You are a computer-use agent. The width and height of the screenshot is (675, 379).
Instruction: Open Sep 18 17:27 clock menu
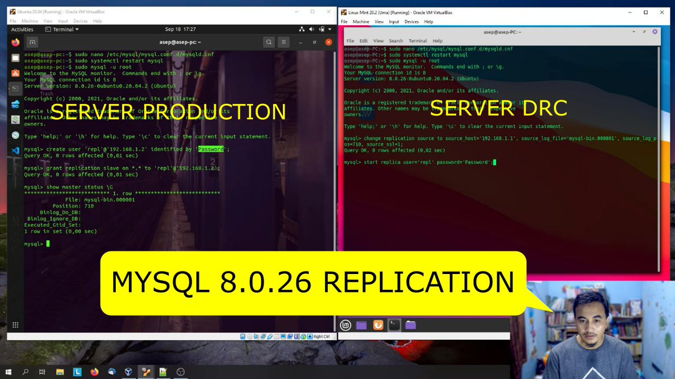(x=181, y=29)
